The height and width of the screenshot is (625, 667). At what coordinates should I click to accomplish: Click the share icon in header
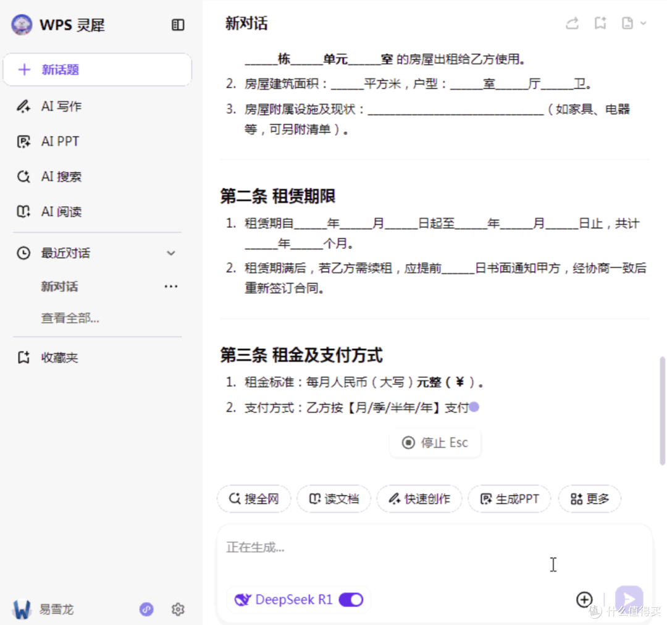[572, 23]
